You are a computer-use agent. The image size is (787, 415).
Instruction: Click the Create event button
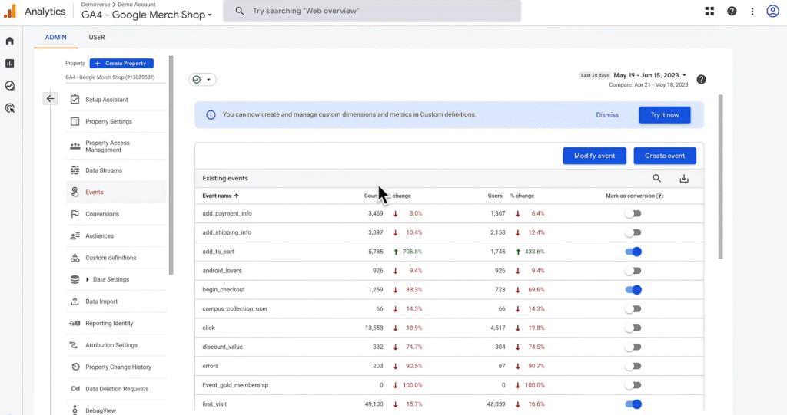click(x=665, y=156)
